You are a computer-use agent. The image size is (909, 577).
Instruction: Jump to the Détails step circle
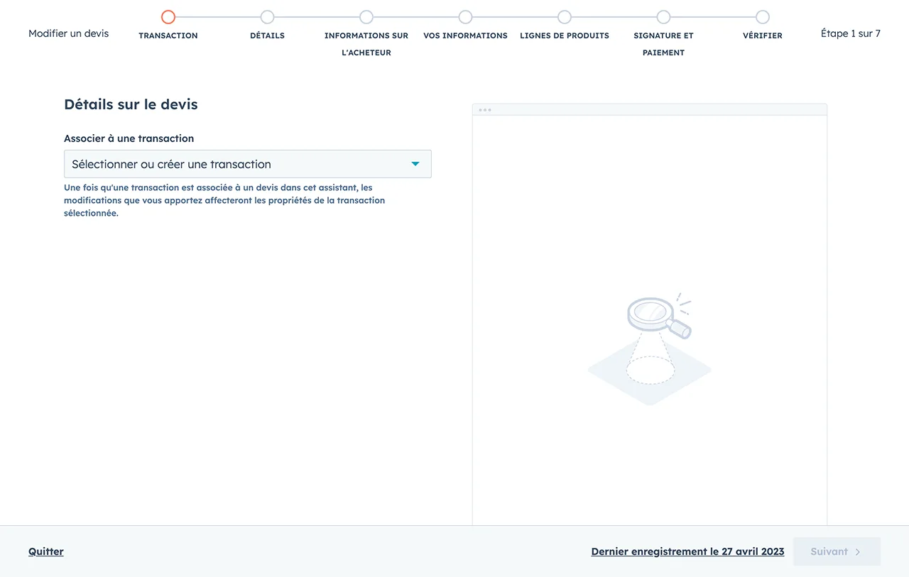267,17
